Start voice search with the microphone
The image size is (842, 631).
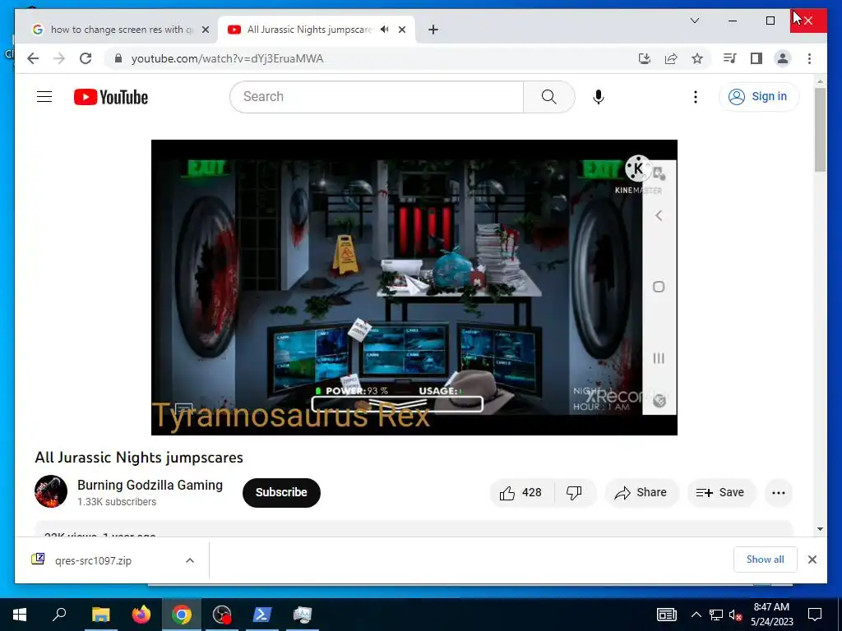(599, 97)
